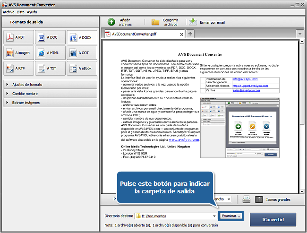Click the Añadir archivos icon
Screen dimensions: 307x233
pos(111,22)
